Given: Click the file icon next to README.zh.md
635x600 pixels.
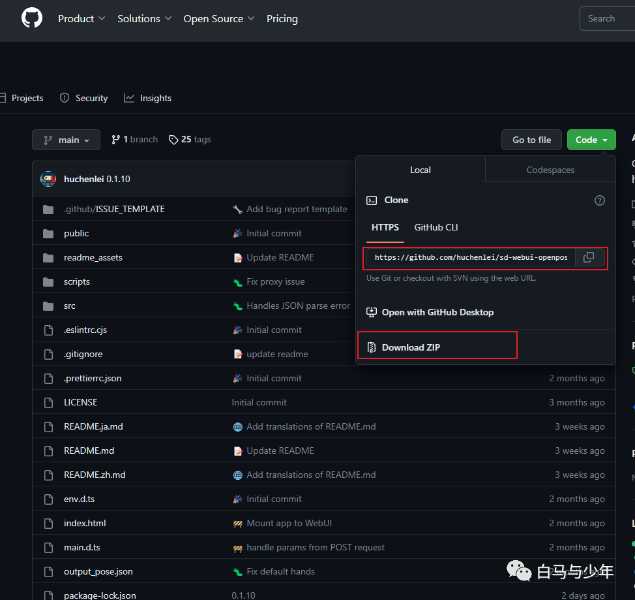Looking at the screenshot, I should point(49,475).
